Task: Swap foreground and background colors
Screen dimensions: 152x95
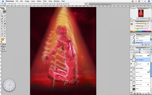Action: [5, 39]
